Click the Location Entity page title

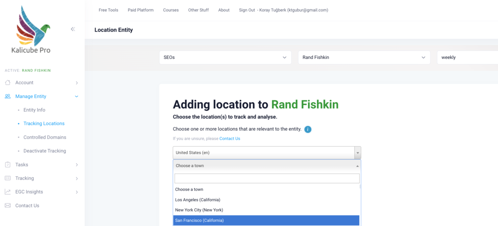pos(114,30)
